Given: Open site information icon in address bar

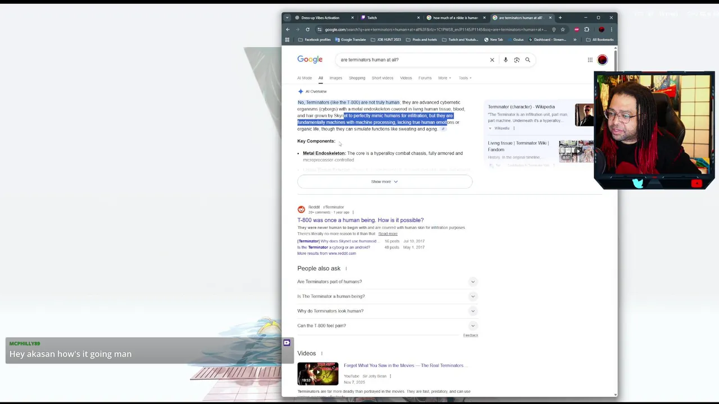Looking at the screenshot, I should [319, 29].
